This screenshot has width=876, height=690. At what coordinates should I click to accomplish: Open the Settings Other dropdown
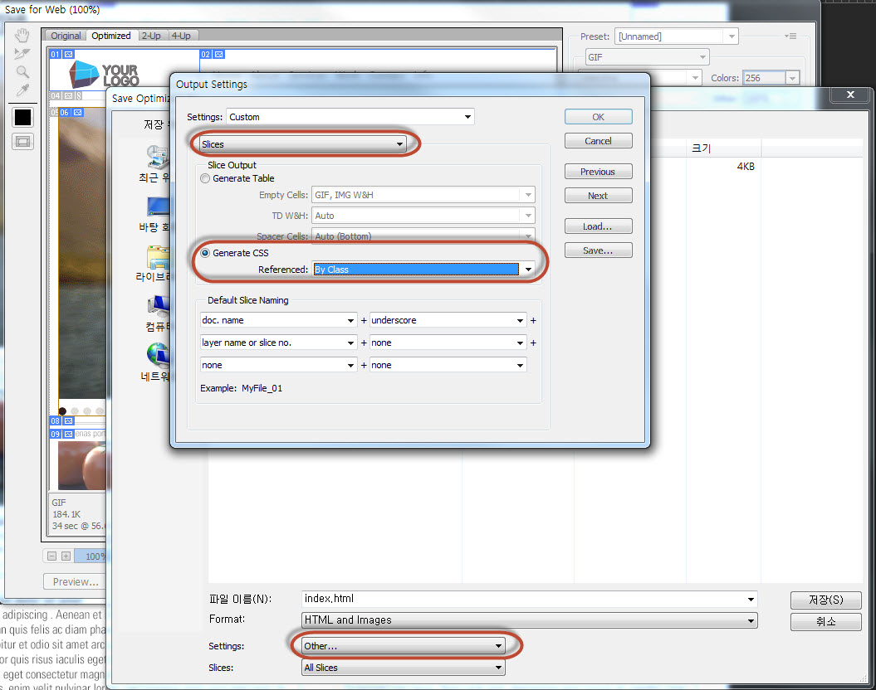[404, 645]
